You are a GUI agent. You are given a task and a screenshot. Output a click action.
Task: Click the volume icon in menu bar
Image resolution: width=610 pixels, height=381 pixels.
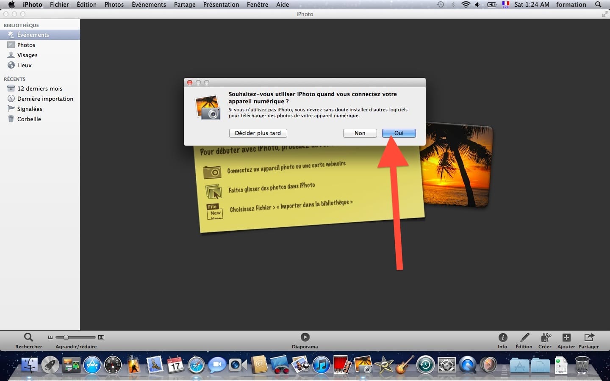click(477, 5)
